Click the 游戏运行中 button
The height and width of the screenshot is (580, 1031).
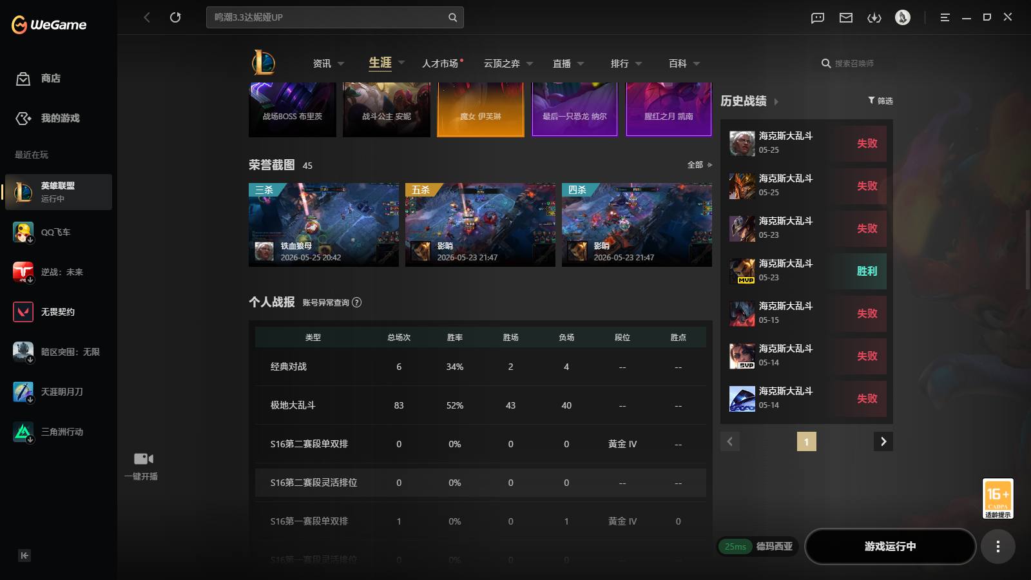[x=891, y=546]
